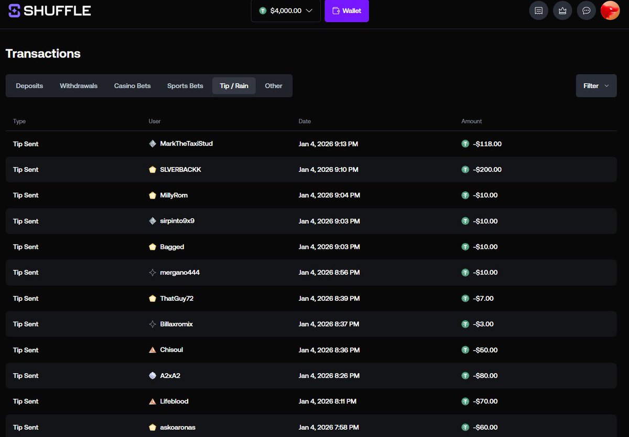Screen dimensions: 629x437
Task: Switch to the Deposits tab
Action: pyautogui.click(x=29, y=85)
